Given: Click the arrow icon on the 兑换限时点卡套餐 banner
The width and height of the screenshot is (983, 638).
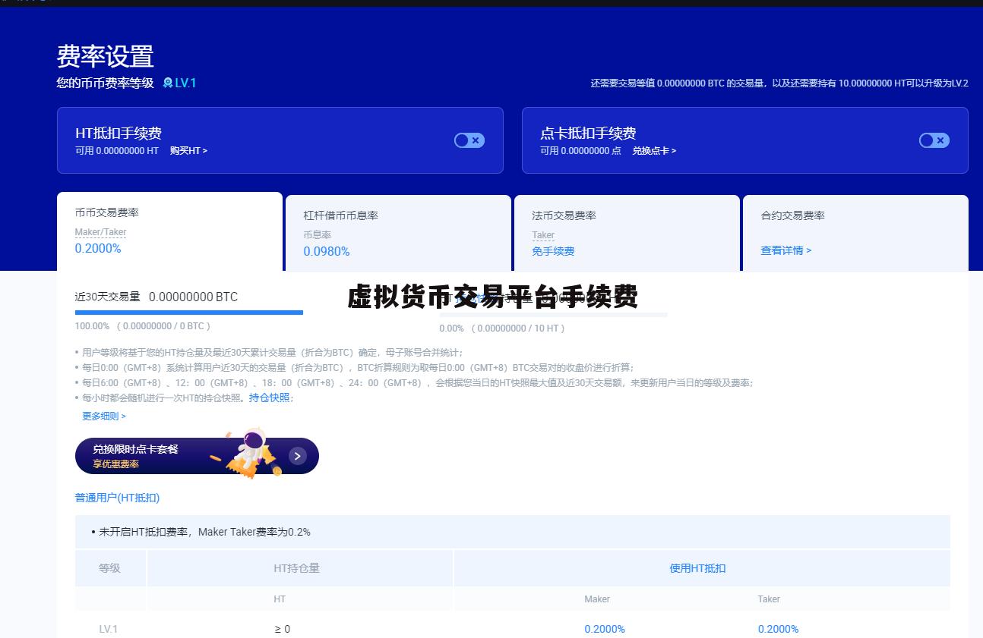Looking at the screenshot, I should [298, 455].
